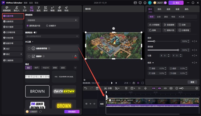
Task: Click the 開始識別 button
Action: [x=72, y=112]
